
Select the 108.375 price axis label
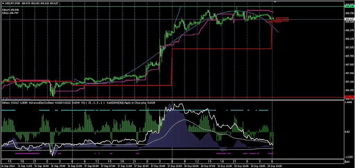349,30
